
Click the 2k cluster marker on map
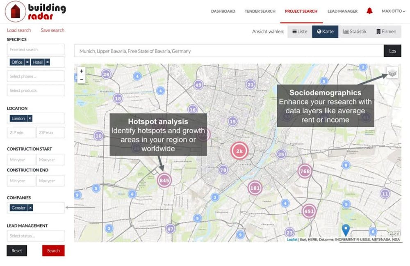(239, 151)
